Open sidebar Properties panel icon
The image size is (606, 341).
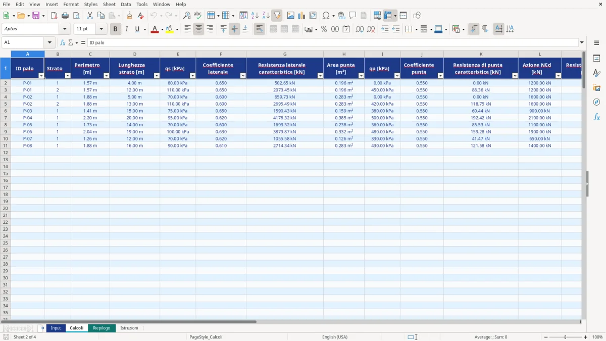tap(596, 59)
